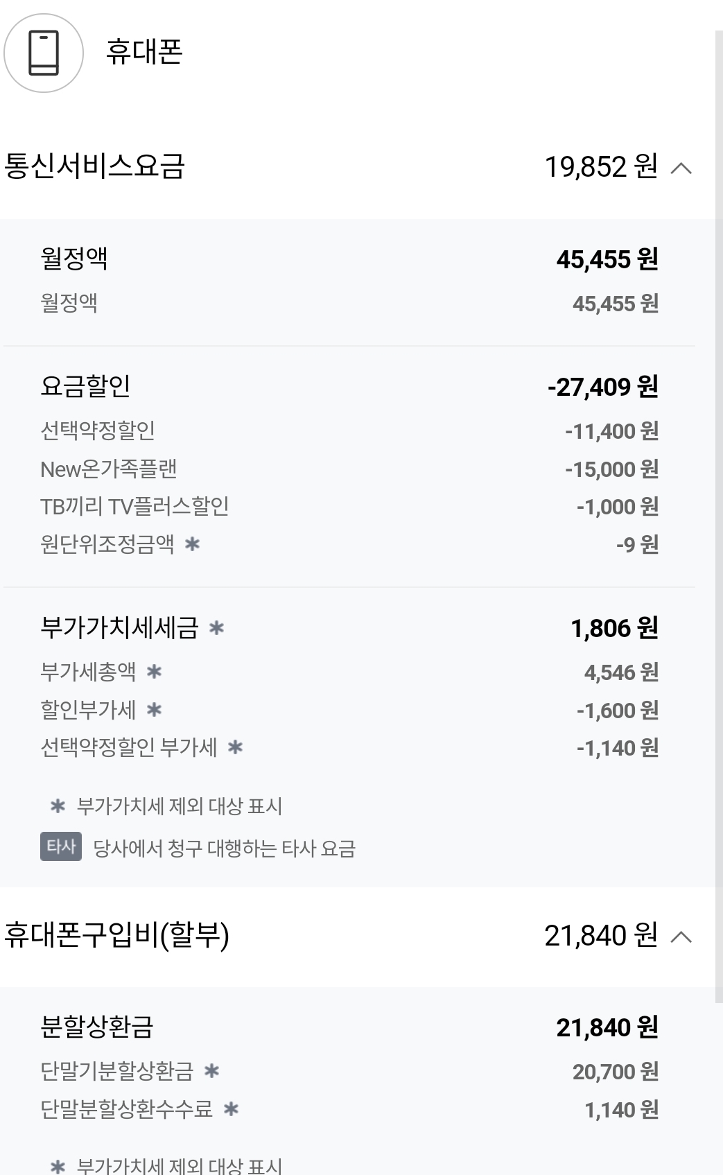Select the 휴대폰 title text

tap(144, 52)
